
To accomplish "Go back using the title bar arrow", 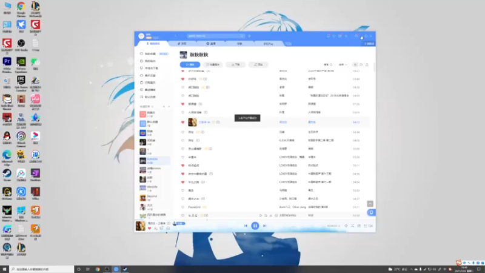I will [176, 36].
